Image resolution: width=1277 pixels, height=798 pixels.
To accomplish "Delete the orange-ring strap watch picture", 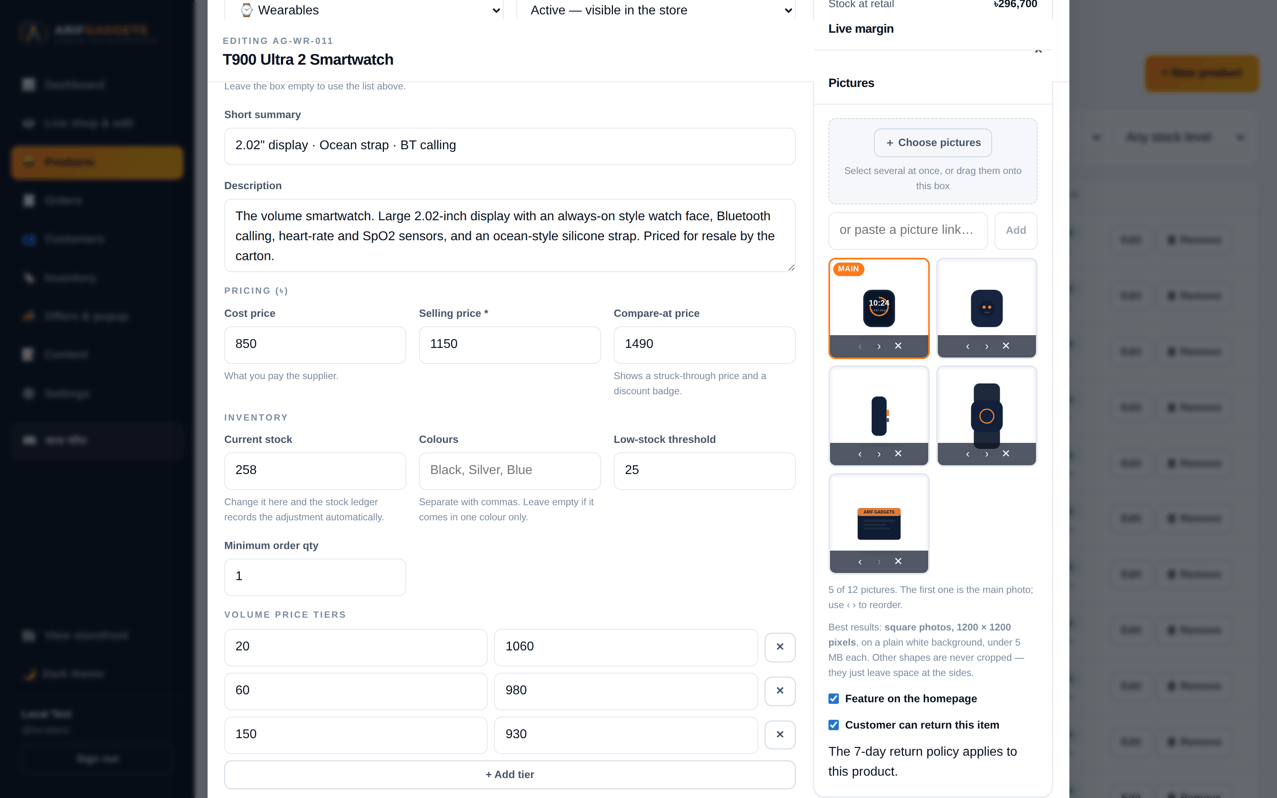I will pos(1006,454).
